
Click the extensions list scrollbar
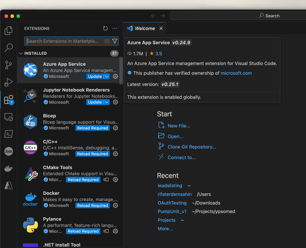[121, 71]
